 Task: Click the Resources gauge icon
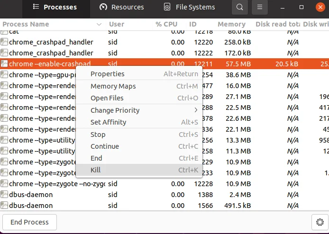[103, 7]
